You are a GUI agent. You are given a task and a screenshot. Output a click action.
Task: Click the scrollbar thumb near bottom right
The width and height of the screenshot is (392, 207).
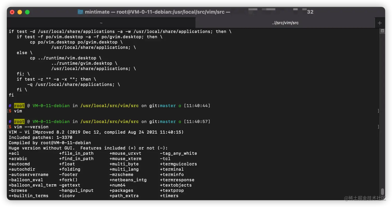pos(382,192)
